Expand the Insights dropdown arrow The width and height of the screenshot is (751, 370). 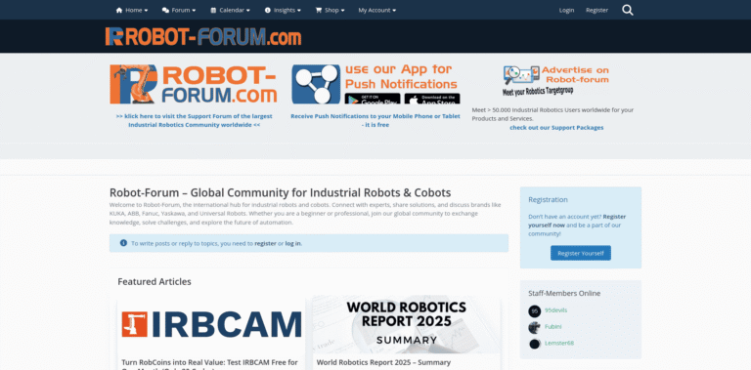pyautogui.click(x=299, y=11)
